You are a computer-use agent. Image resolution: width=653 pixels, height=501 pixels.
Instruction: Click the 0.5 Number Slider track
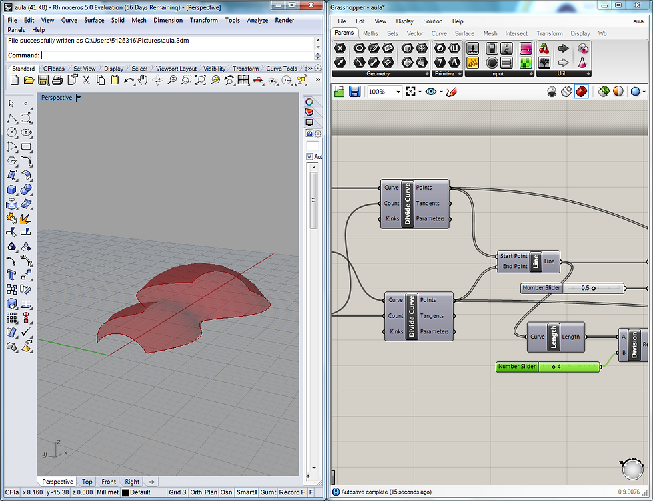(594, 288)
